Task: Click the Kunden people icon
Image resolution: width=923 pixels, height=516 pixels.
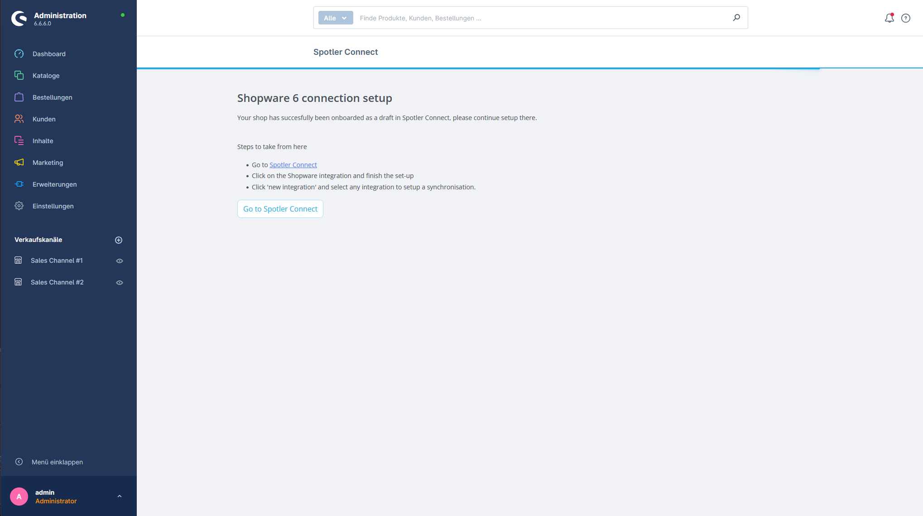Action: pos(19,119)
